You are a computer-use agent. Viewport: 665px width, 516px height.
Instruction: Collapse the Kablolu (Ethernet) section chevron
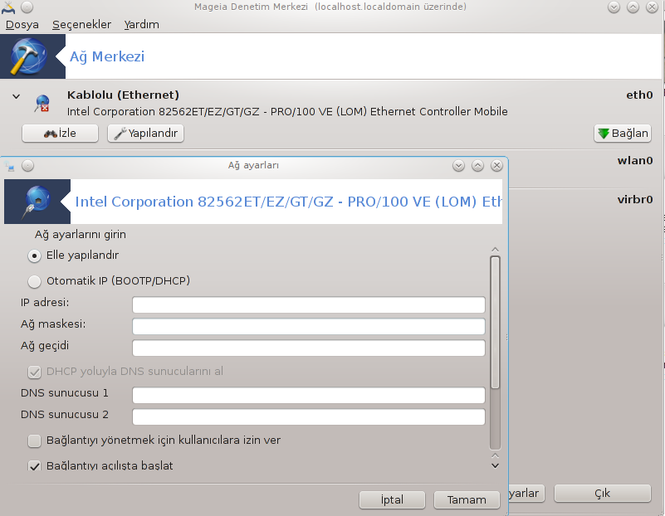(16, 96)
